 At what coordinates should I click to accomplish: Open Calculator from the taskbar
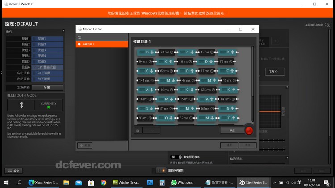click(162, 183)
